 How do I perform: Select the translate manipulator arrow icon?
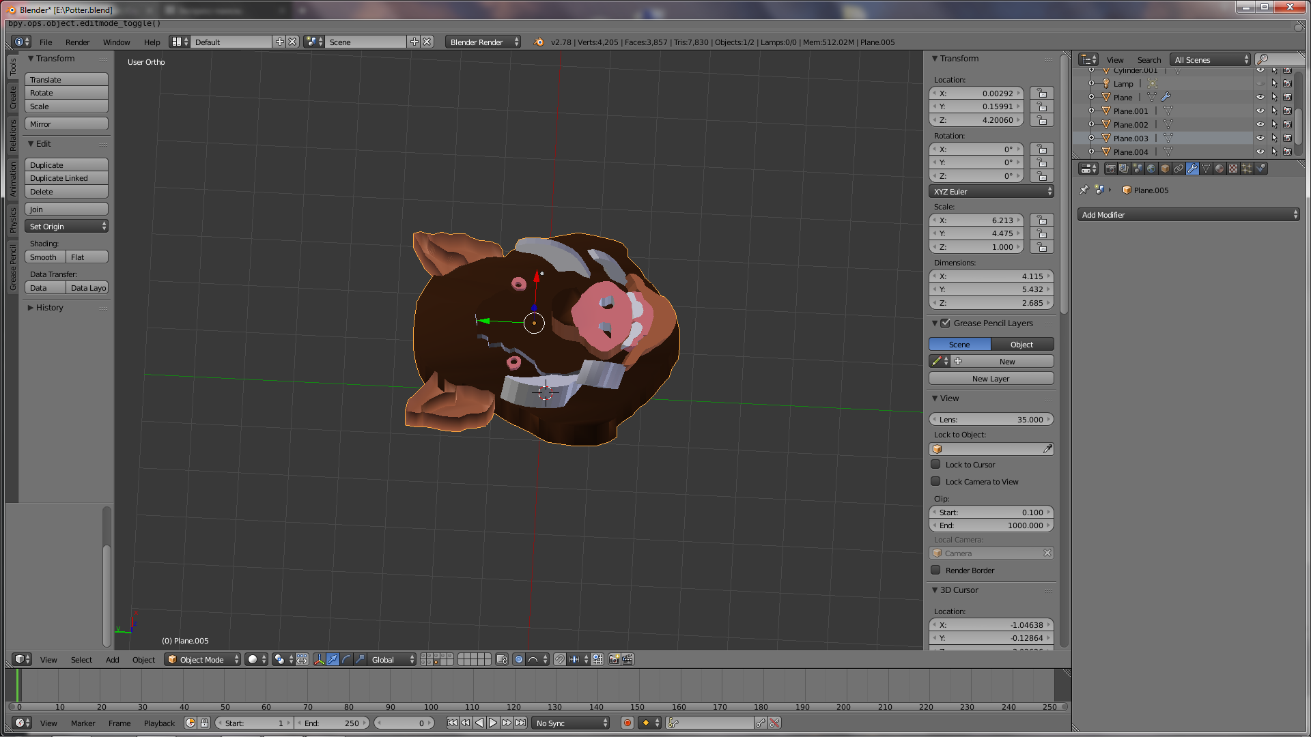pyautogui.click(x=333, y=659)
